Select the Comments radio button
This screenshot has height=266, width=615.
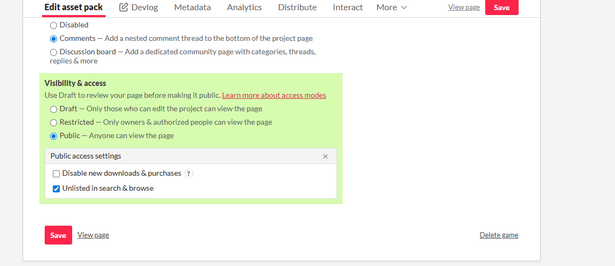(x=53, y=39)
